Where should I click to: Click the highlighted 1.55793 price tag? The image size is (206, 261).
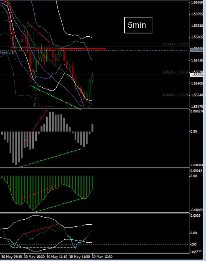click(196, 50)
